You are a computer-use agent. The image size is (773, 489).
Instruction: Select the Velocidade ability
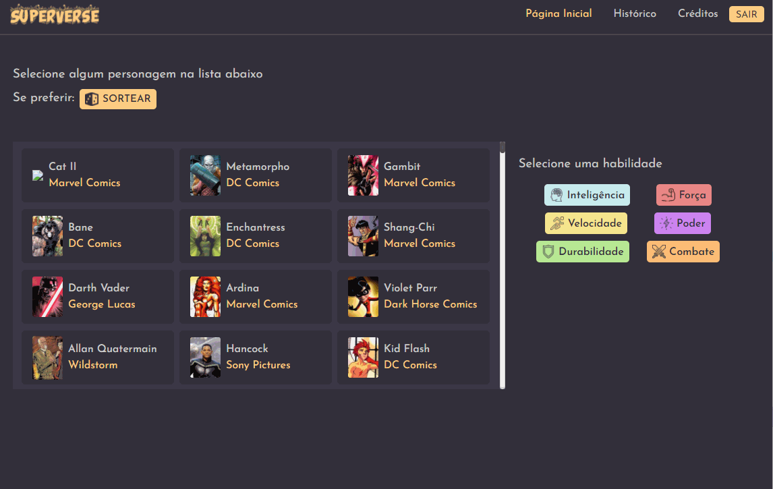[586, 223]
